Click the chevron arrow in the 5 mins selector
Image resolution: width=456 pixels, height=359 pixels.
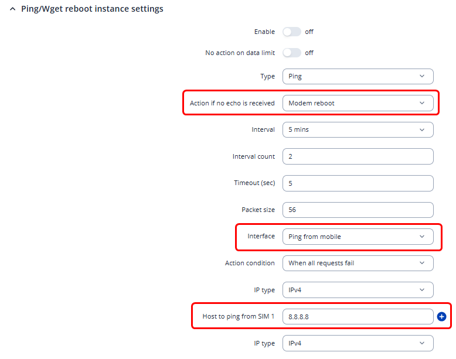(422, 129)
